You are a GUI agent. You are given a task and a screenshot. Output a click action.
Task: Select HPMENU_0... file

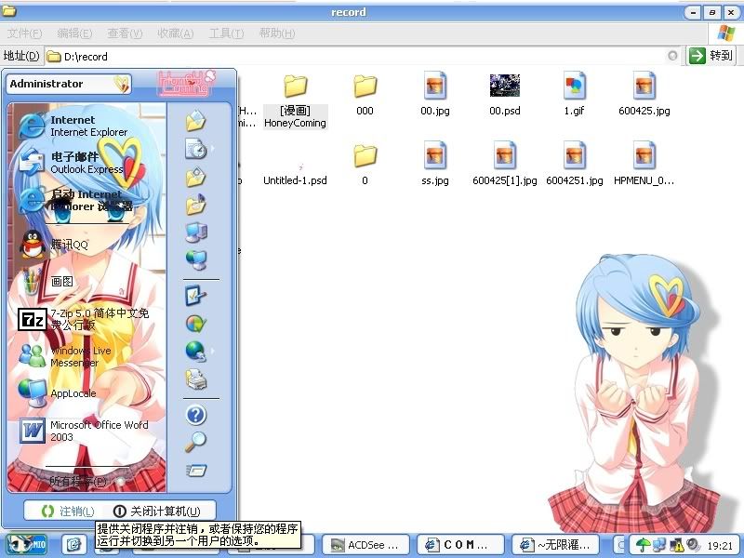(644, 165)
